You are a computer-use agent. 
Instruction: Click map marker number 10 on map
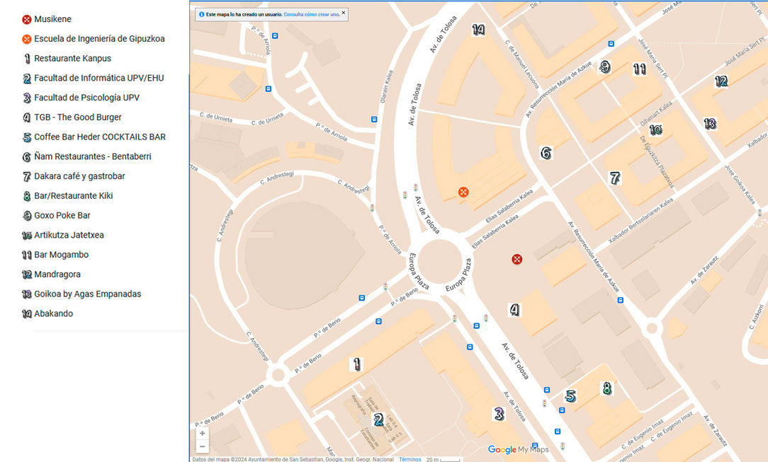point(655,130)
